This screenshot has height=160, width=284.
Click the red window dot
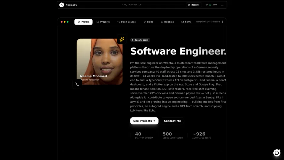point(62,22)
